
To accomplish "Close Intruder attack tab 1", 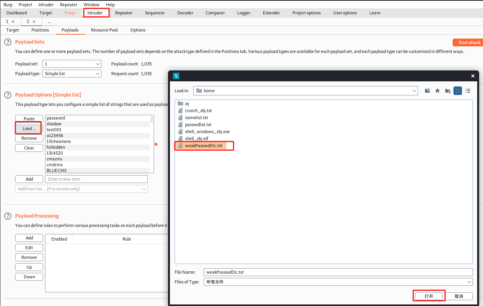I will pyautogui.click(x=13, y=21).
